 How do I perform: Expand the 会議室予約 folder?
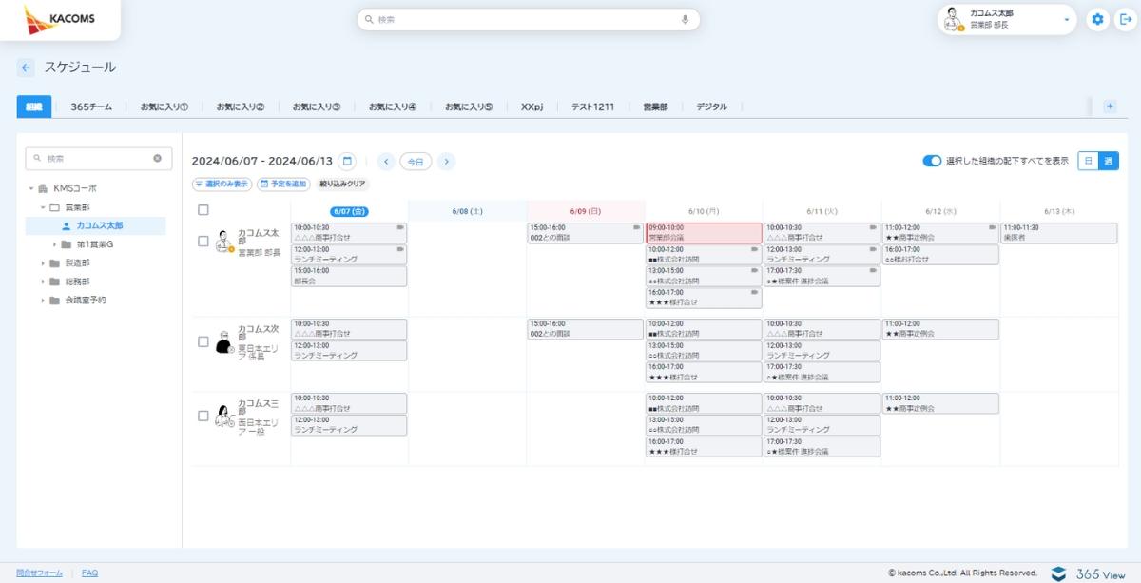[x=44, y=300]
